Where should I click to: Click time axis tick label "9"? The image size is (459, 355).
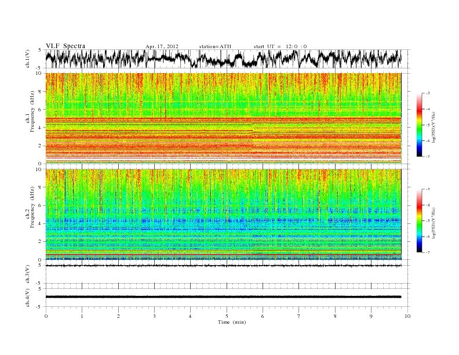point(371,316)
